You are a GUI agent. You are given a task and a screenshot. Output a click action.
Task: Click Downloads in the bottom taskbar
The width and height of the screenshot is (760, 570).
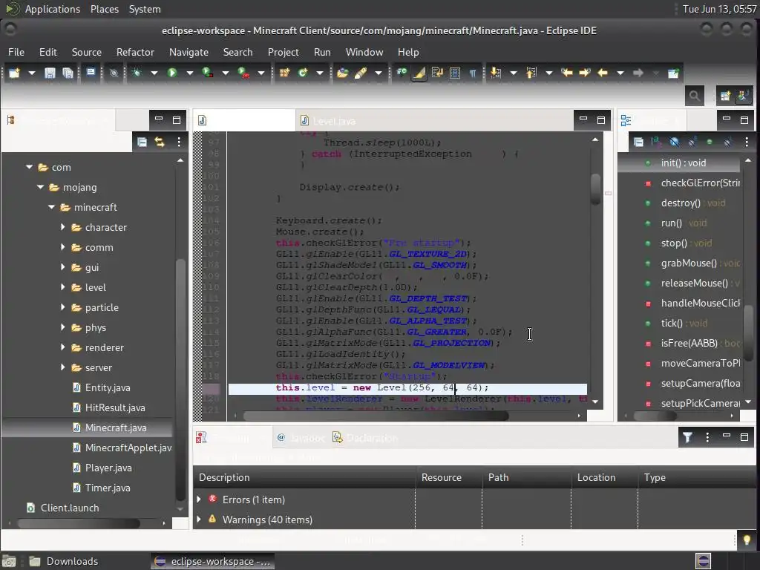tap(64, 561)
